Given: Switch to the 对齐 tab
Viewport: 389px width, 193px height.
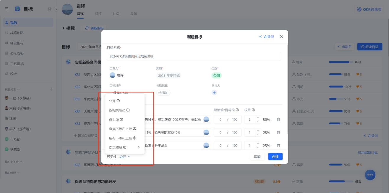Looking at the screenshot, I should point(98,14).
